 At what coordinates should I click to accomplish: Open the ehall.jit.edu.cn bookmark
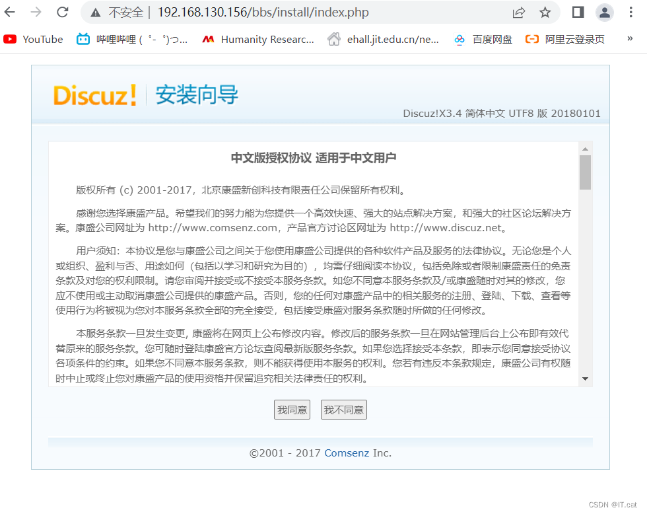[x=383, y=39]
